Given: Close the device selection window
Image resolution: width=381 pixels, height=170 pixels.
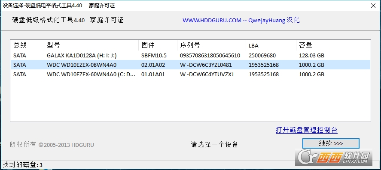Looking at the screenshot, I should 373,6.
